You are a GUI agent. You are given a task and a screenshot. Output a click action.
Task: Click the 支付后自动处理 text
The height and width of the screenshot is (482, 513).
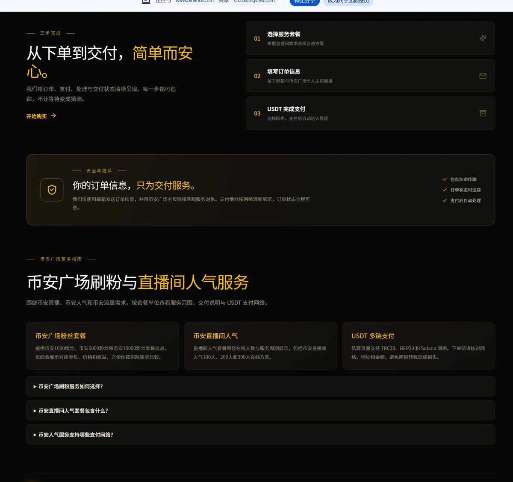[x=466, y=200]
